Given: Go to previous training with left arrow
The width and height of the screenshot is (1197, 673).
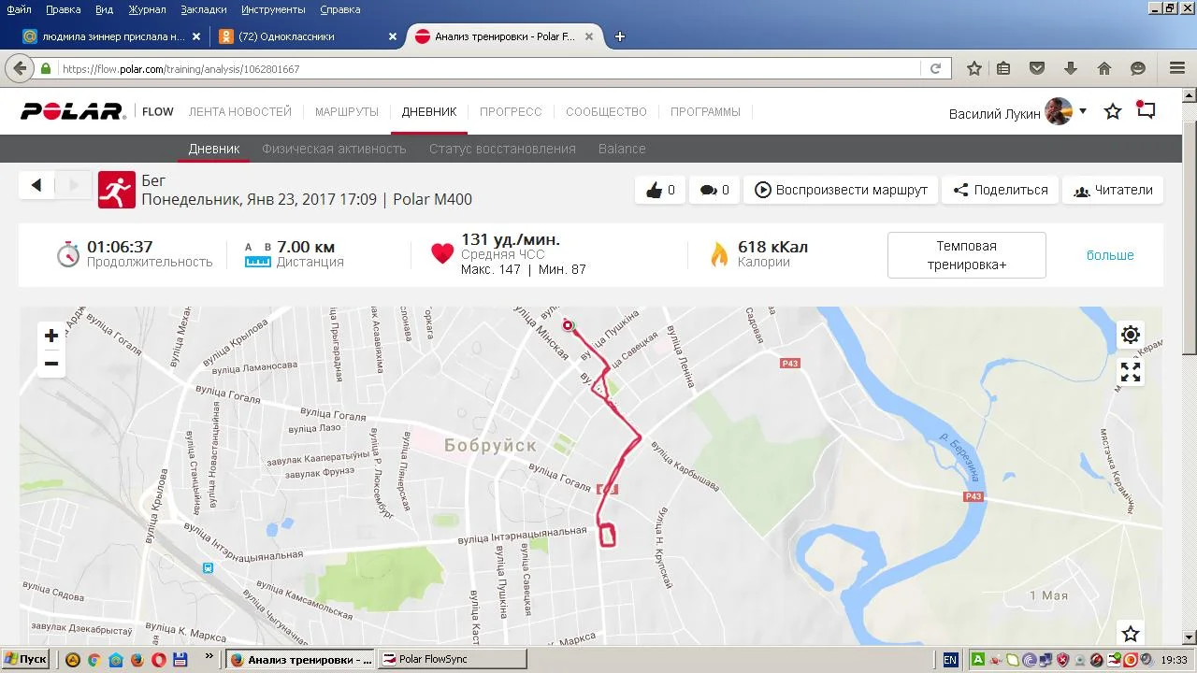Looking at the screenshot, I should (36, 185).
